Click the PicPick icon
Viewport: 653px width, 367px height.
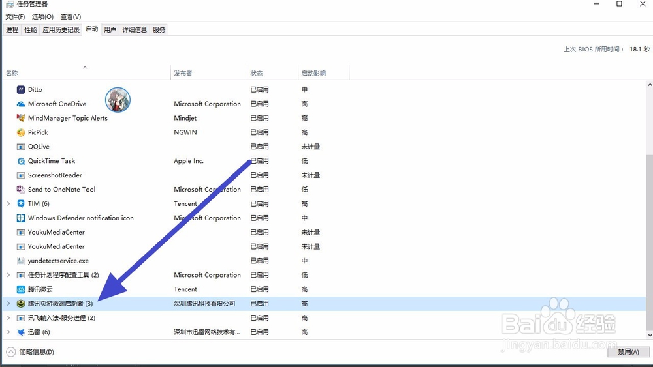[x=21, y=132]
